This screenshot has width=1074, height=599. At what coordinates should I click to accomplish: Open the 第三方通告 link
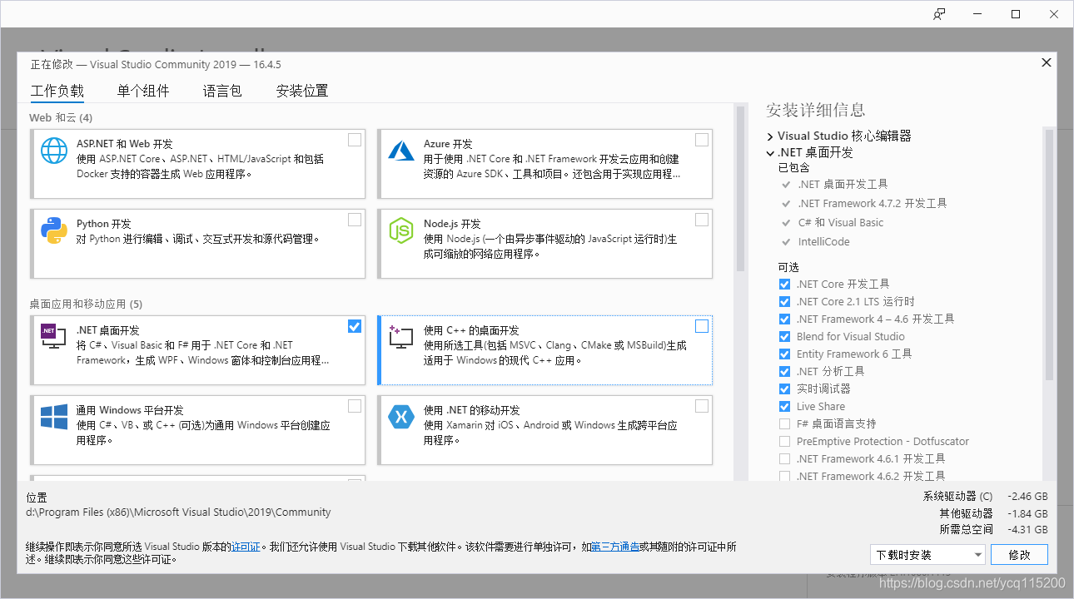point(615,547)
